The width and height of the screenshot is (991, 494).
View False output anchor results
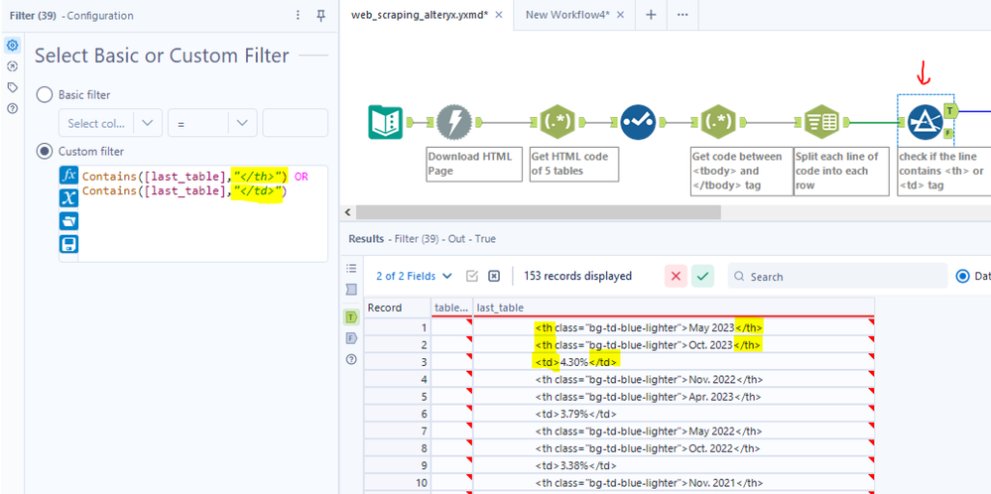[x=351, y=338]
